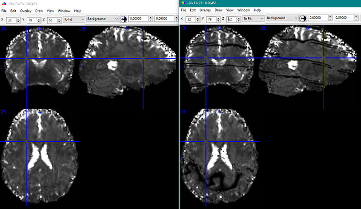The height and width of the screenshot is (209, 361).
Task: Click the sagittal brain slice in right window
Action: click(308, 61)
